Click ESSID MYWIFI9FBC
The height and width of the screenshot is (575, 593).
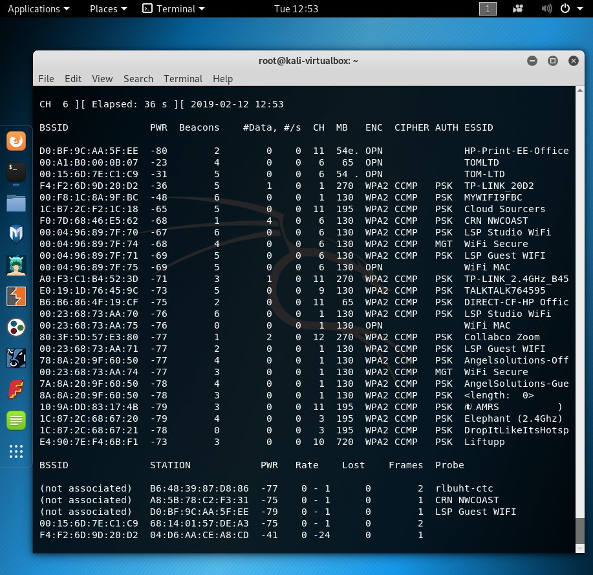point(493,197)
